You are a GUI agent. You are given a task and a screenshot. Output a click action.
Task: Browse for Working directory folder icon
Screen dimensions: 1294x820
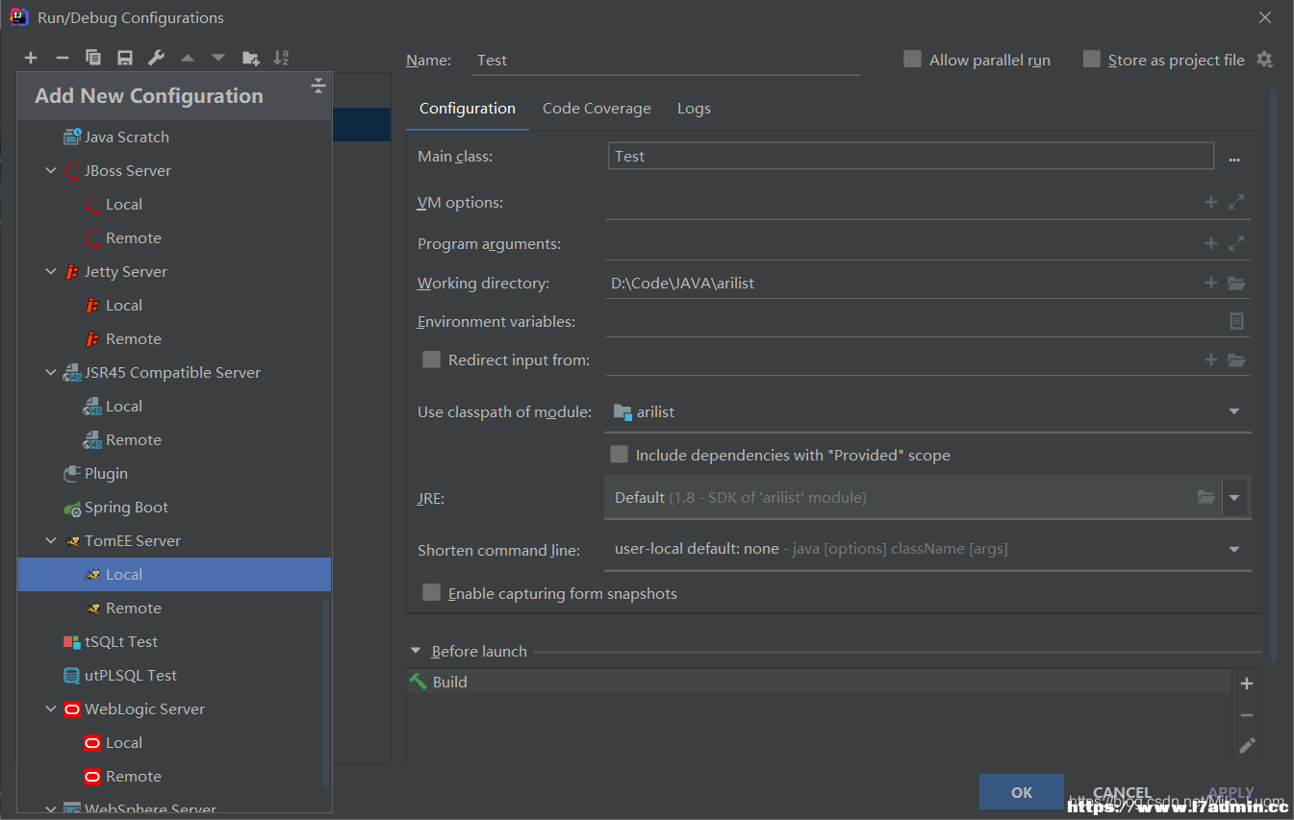(x=1236, y=283)
